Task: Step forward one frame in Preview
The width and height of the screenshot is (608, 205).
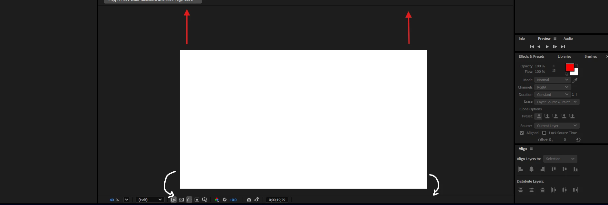Action: coord(555,47)
